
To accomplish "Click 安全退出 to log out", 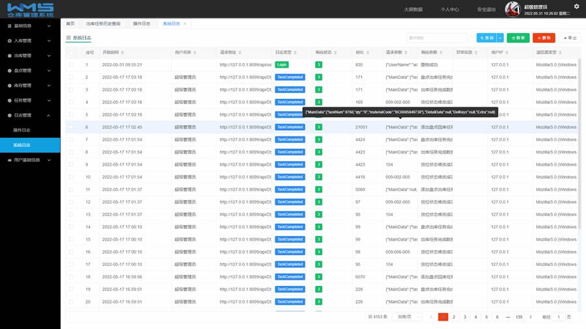I will click(x=486, y=9).
